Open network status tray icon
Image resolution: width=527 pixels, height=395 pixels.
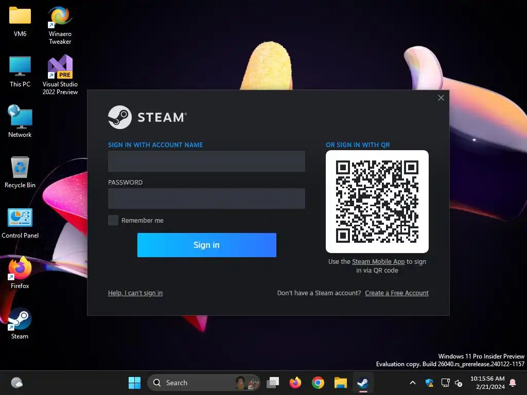coord(445,383)
